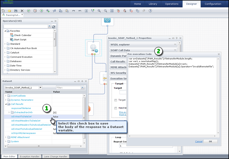Expand the Databases operator folder
229x159 pixels.
[x=6, y=61]
